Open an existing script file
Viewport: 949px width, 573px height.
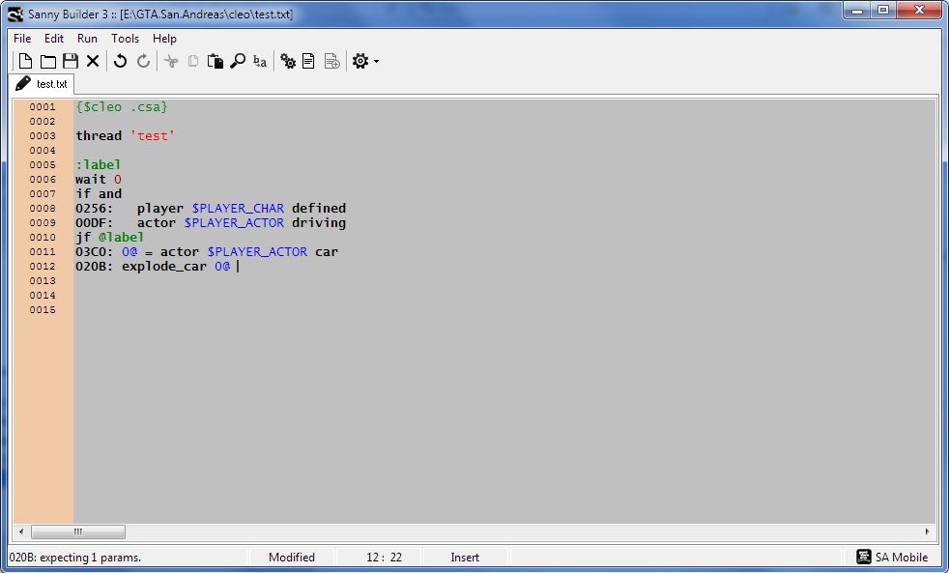click(47, 61)
